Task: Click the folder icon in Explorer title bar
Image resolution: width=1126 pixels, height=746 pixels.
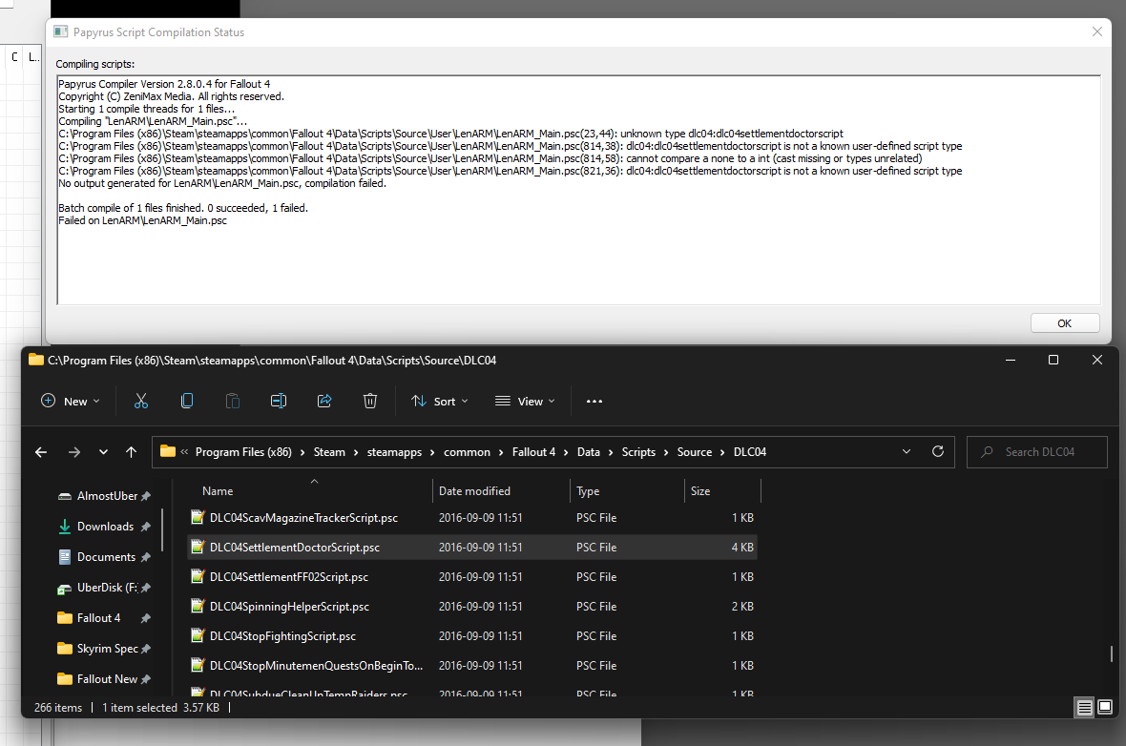Action: coord(36,360)
